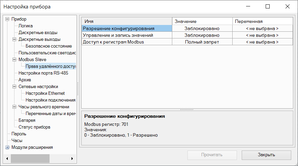Collapse the Сетевые настройки tree node

[14, 87]
